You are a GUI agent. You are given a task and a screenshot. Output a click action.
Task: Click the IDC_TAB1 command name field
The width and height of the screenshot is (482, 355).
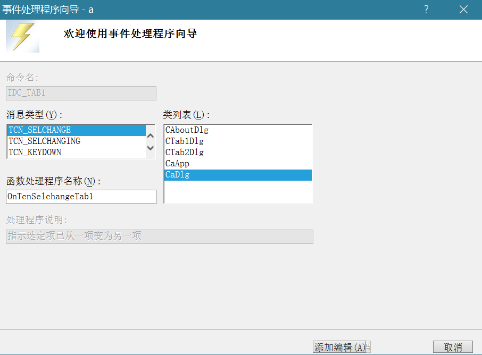pyautogui.click(x=81, y=93)
